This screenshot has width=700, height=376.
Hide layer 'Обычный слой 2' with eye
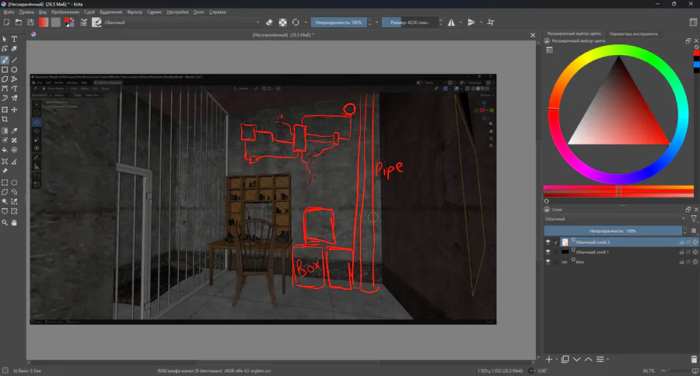[548, 242]
